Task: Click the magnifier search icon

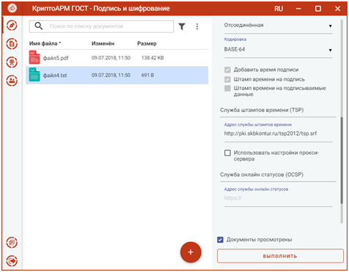Action: 39,26
